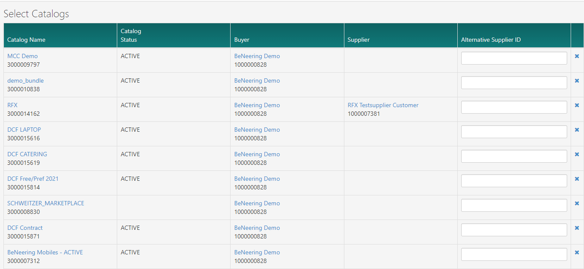Click the X icon for DCF LAPTOP

click(x=577, y=130)
